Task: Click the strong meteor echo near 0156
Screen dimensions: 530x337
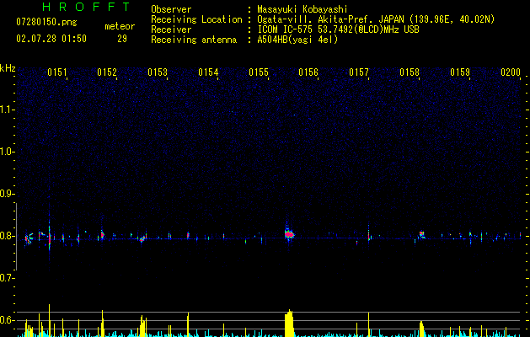Action: coord(289,234)
